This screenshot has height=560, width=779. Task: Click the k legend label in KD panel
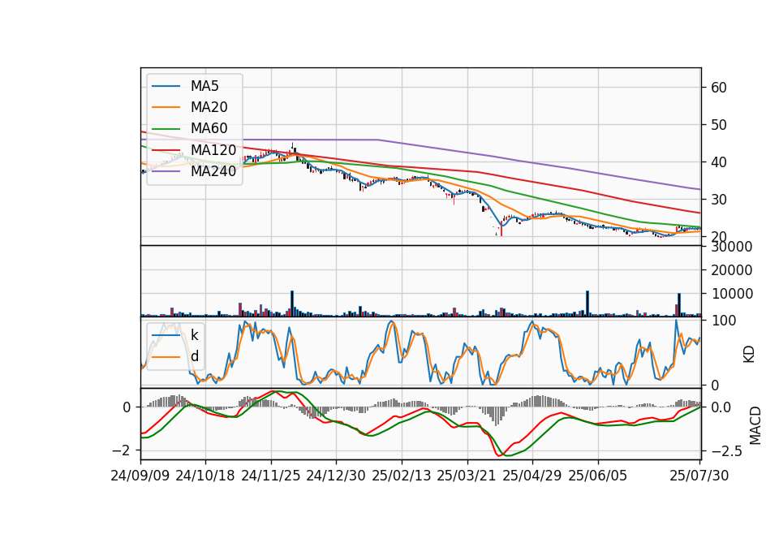coord(194,335)
